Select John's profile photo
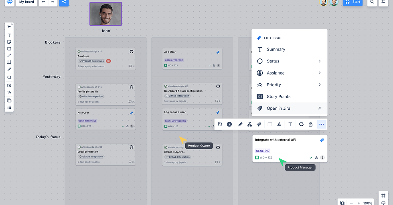The image size is (393, 205). click(106, 14)
